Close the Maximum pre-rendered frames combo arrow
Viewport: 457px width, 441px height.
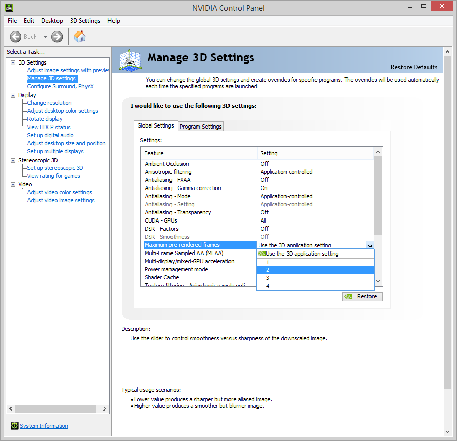click(370, 245)
